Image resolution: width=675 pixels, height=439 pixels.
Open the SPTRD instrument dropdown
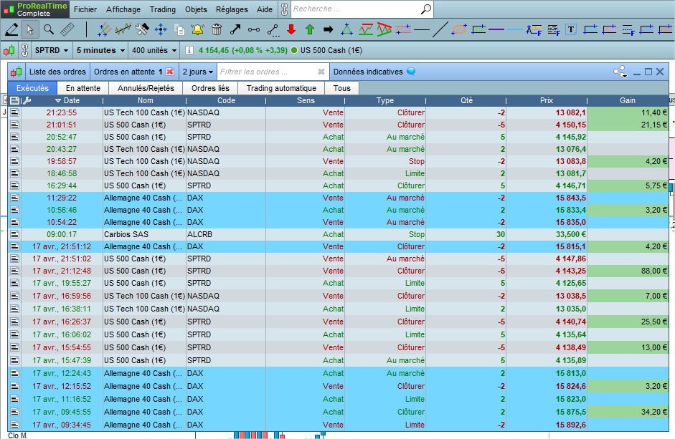(52, 51)
